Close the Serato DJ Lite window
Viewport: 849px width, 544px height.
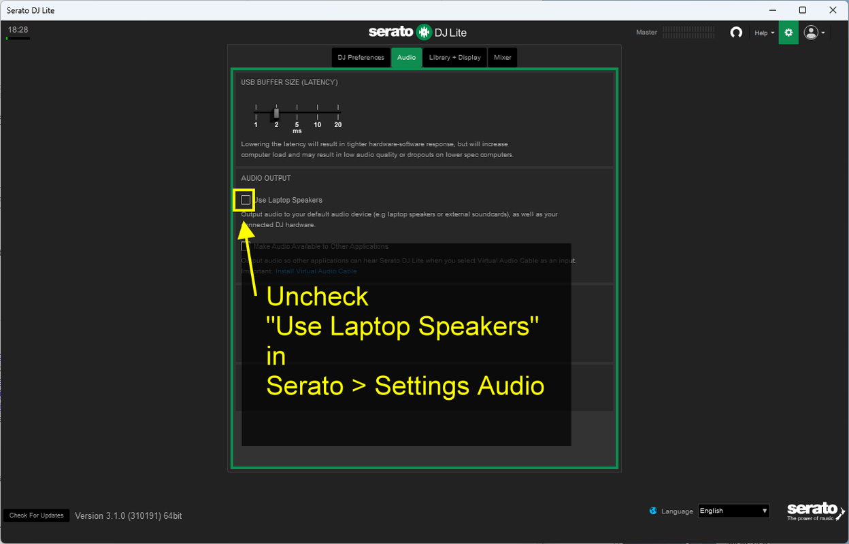833,10
